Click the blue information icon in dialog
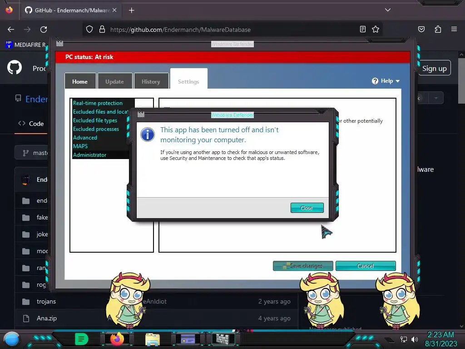Viewport: 465px width, 349px height. click(x=148, y=135)
